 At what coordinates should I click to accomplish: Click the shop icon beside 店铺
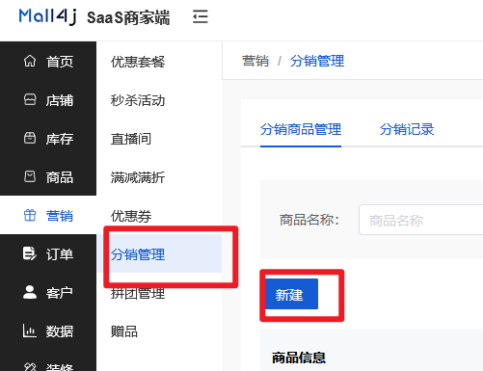pyautogui.click(x=30, y=99)
